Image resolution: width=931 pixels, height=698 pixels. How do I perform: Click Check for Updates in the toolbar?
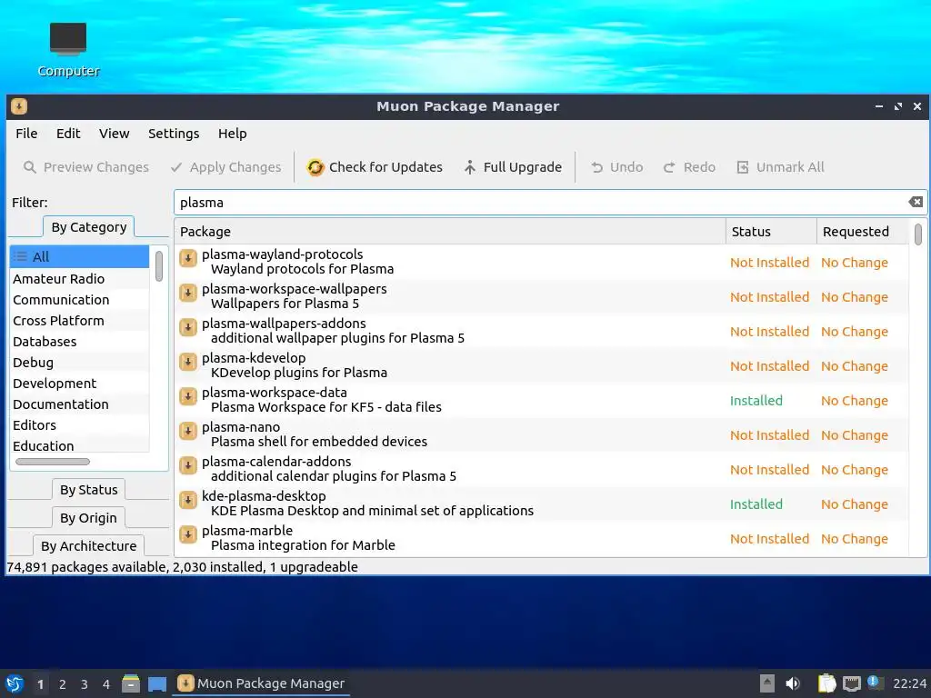pyautogui.click(x=375, y=167)
